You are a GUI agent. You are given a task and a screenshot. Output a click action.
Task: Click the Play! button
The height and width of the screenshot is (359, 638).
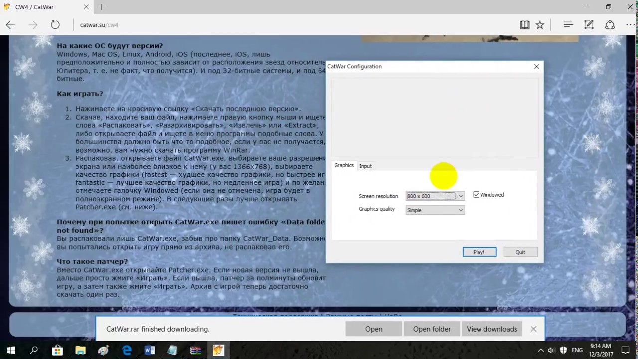479,252
